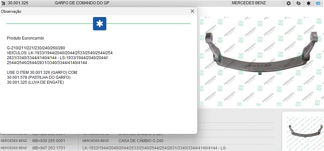
Task: Click the 30.001.578 PASTILHA DO GARFO line
Action: click(x=39, y=77)
